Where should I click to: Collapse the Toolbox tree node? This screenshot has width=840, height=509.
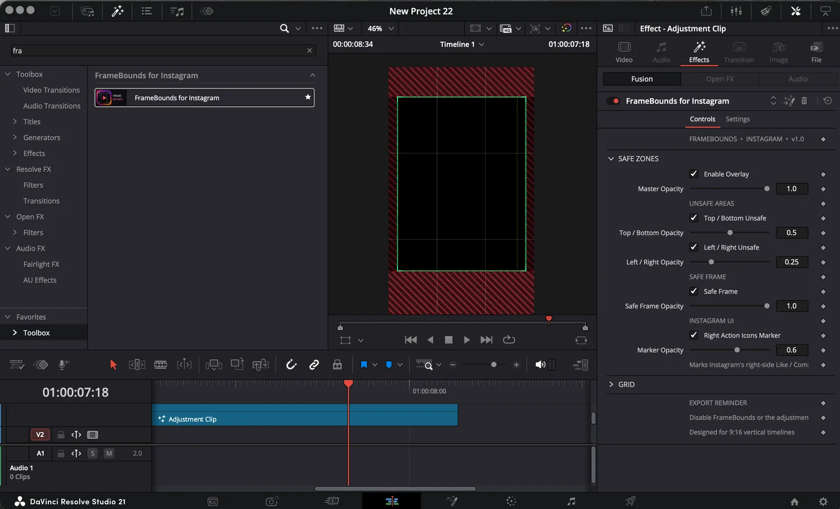[x=7, y=74]
